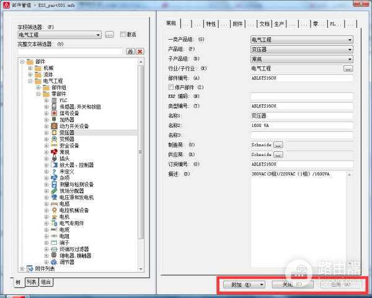The image size is (372, 298).
Task: Switch to the 附件 tab
Action: coord(237,24)
